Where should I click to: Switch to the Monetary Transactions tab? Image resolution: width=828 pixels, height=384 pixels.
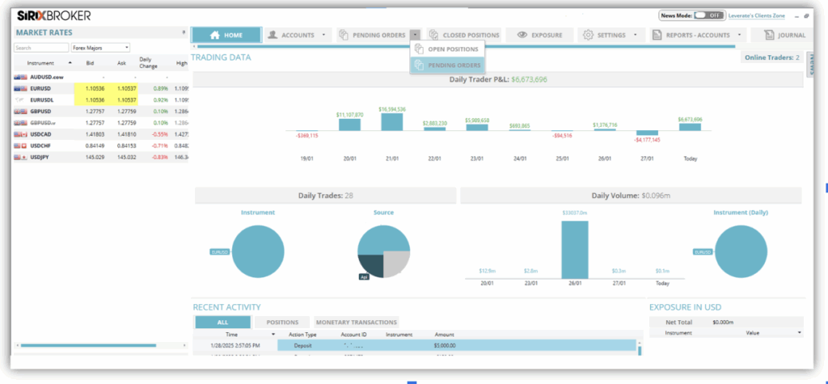click(355, 322)
